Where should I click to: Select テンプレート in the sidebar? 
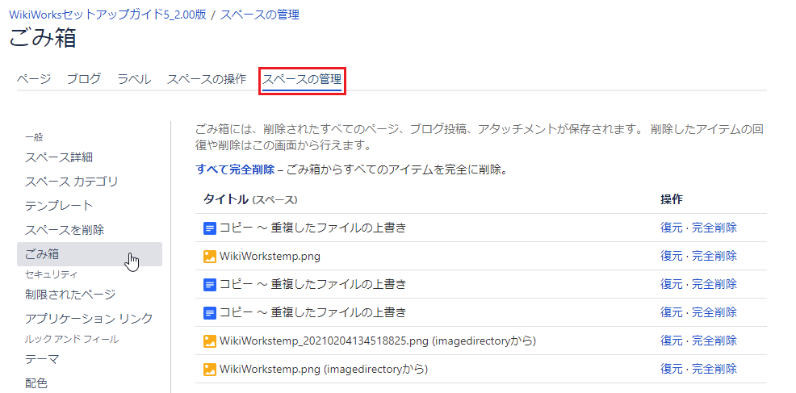tap(59, 206)
